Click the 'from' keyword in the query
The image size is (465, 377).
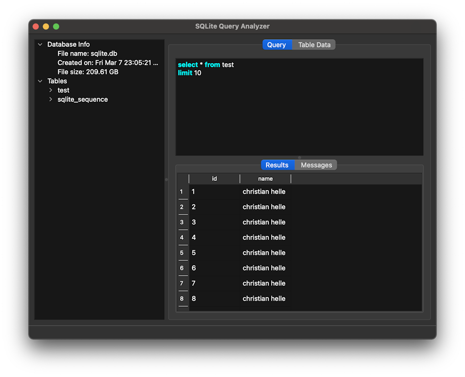(212, 65)
